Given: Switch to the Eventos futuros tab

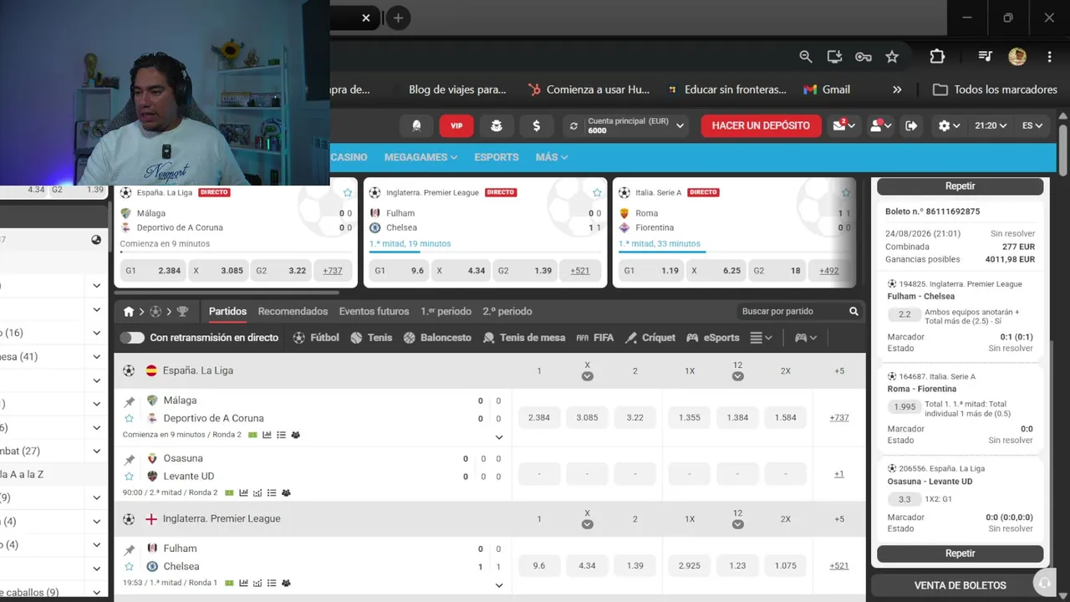Looking at the screenshot, I should coord(374,312).
